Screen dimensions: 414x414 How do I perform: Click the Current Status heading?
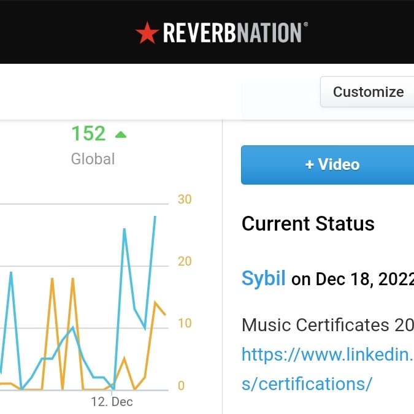308,224
